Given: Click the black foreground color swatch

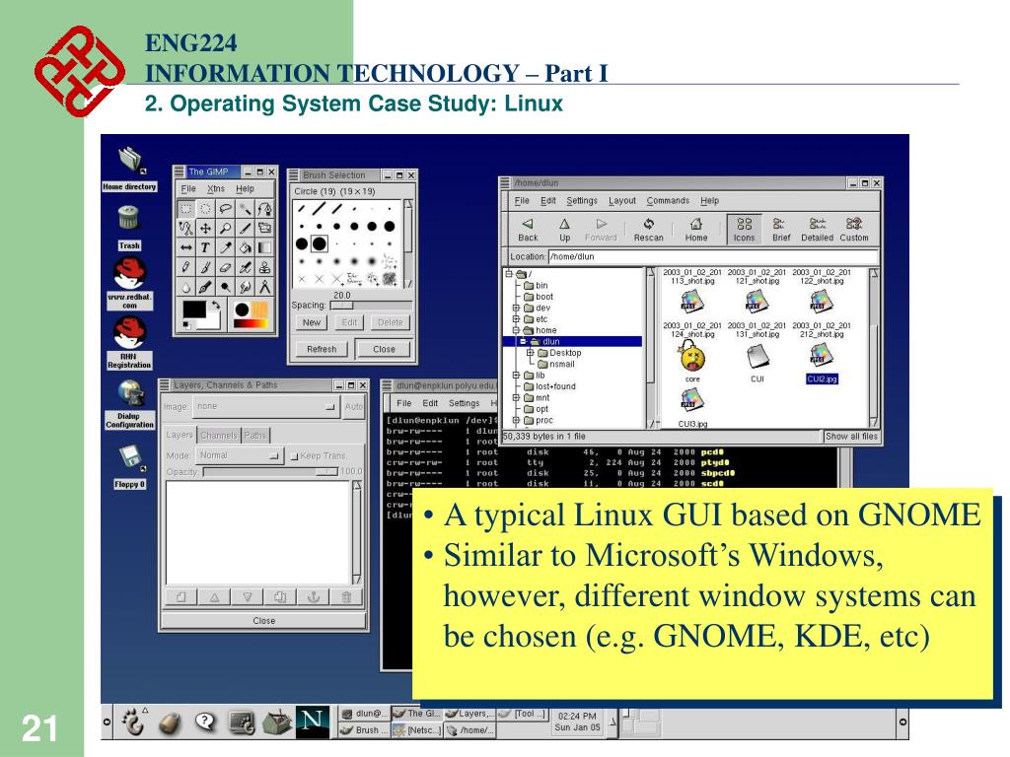Looking at the screenshot, I should pyautogui.click(x=194, y=310).
